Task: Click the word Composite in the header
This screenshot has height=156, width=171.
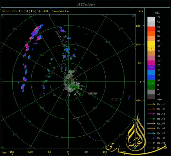Action: [x=60, y=11]
